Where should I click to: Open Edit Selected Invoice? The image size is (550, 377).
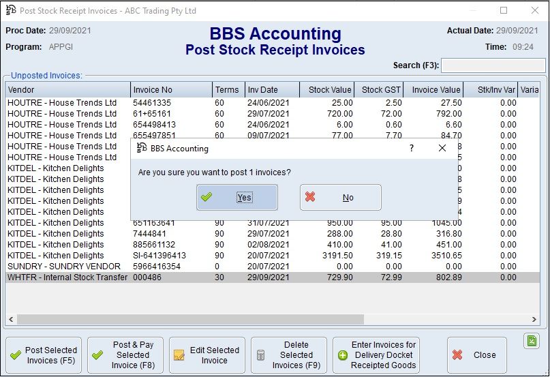(x=207, y=355)
